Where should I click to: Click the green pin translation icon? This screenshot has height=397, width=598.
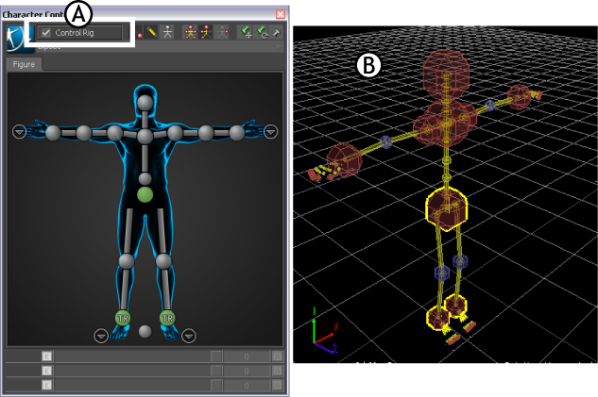click(x=246, y=32)
